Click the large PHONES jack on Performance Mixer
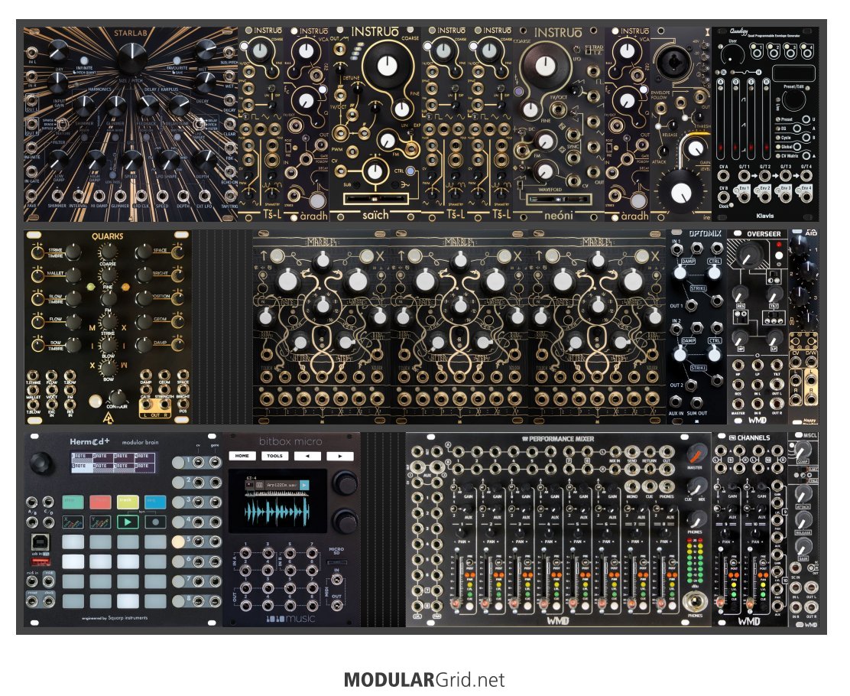The width and height of the screenshot is (850, 696). click(x=695, y=602)
